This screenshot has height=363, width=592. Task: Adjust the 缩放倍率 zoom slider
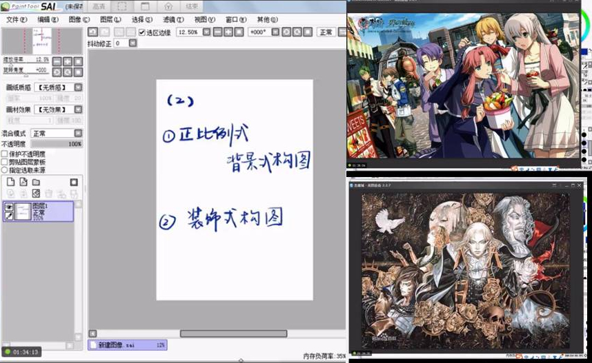(26, 64)
